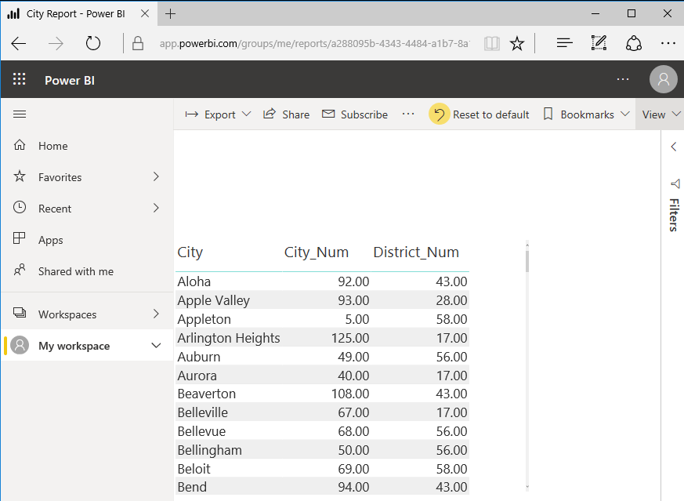The image size is (684, 501).
Task: Click the Reset to default undo icon
Action: click(x=439, y=114)
